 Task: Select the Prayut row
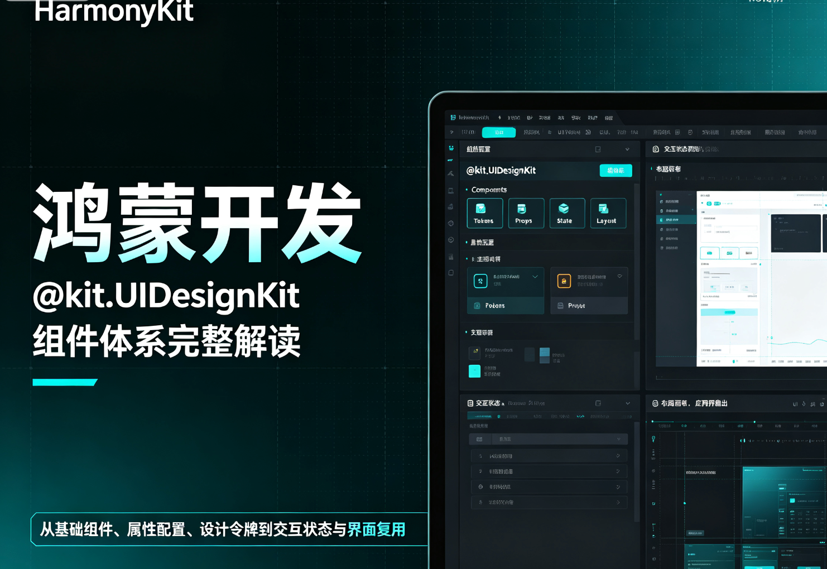pyautogui.click(x=589, y=306)
